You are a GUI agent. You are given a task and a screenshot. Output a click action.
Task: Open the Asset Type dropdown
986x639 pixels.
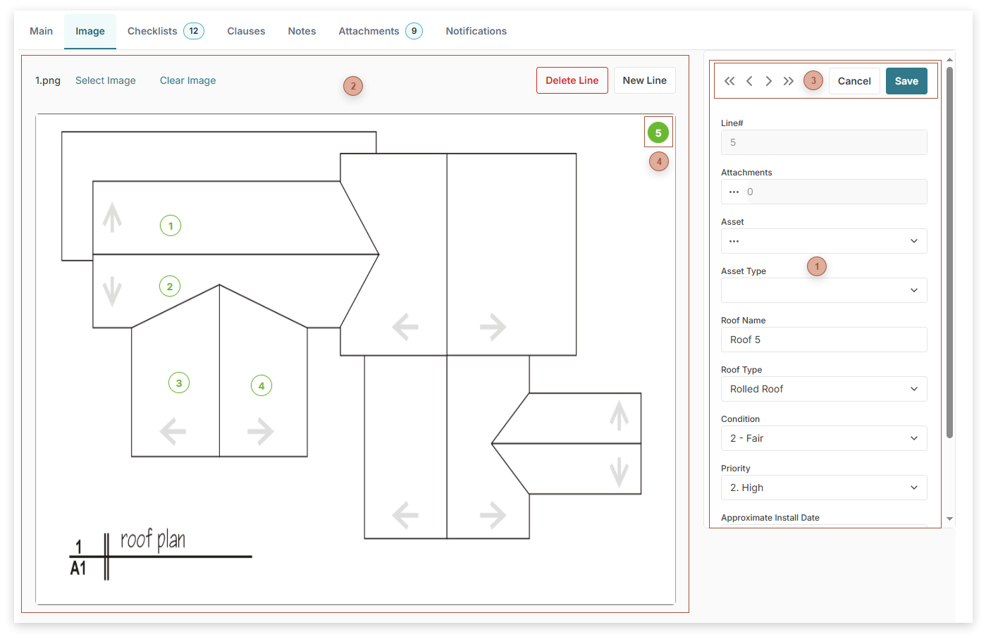click(x=823, y=290)
